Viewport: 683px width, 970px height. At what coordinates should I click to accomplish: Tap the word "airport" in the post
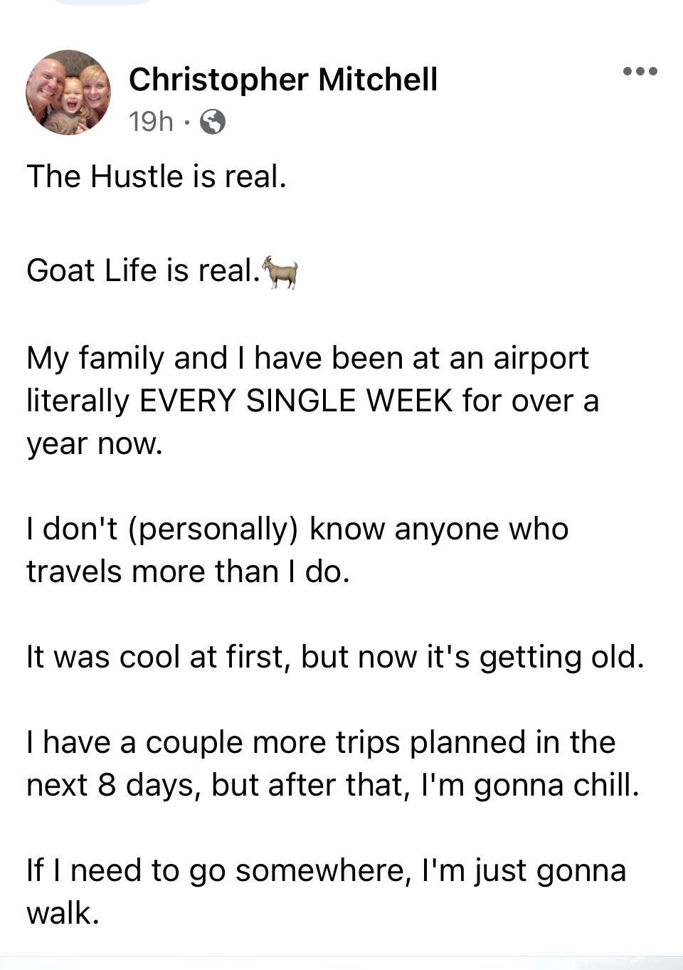coord(541,359)
